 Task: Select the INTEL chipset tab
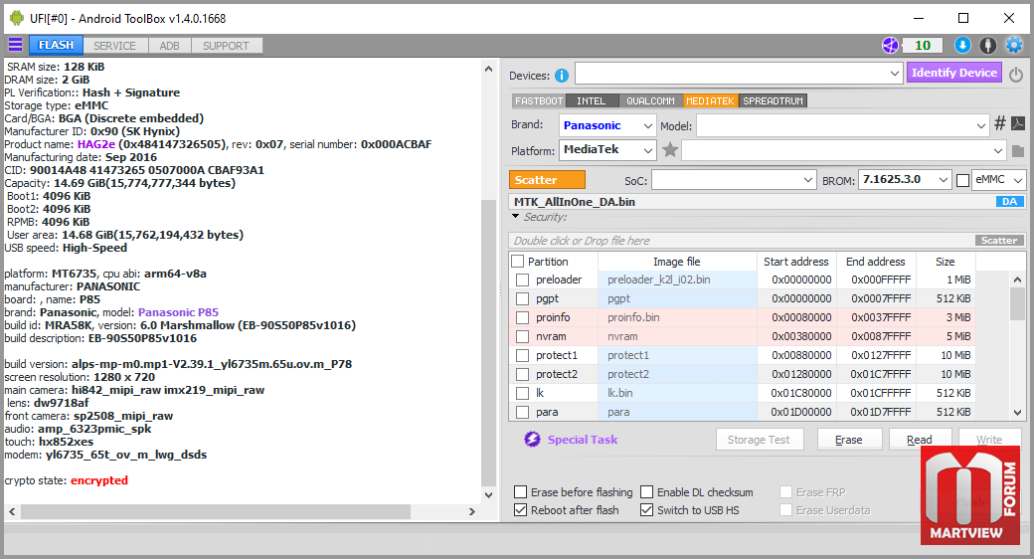pos(592,101)
